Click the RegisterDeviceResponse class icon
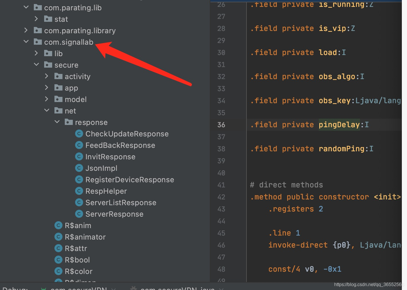The height and width of the screenshot is (290, 407). click(x=79, y=179)
